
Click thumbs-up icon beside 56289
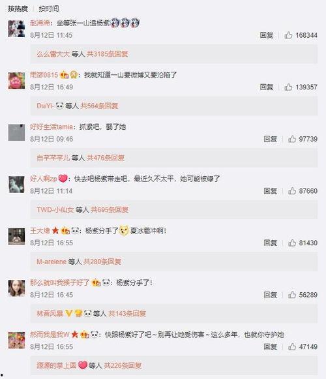click(x=292, y=295)
